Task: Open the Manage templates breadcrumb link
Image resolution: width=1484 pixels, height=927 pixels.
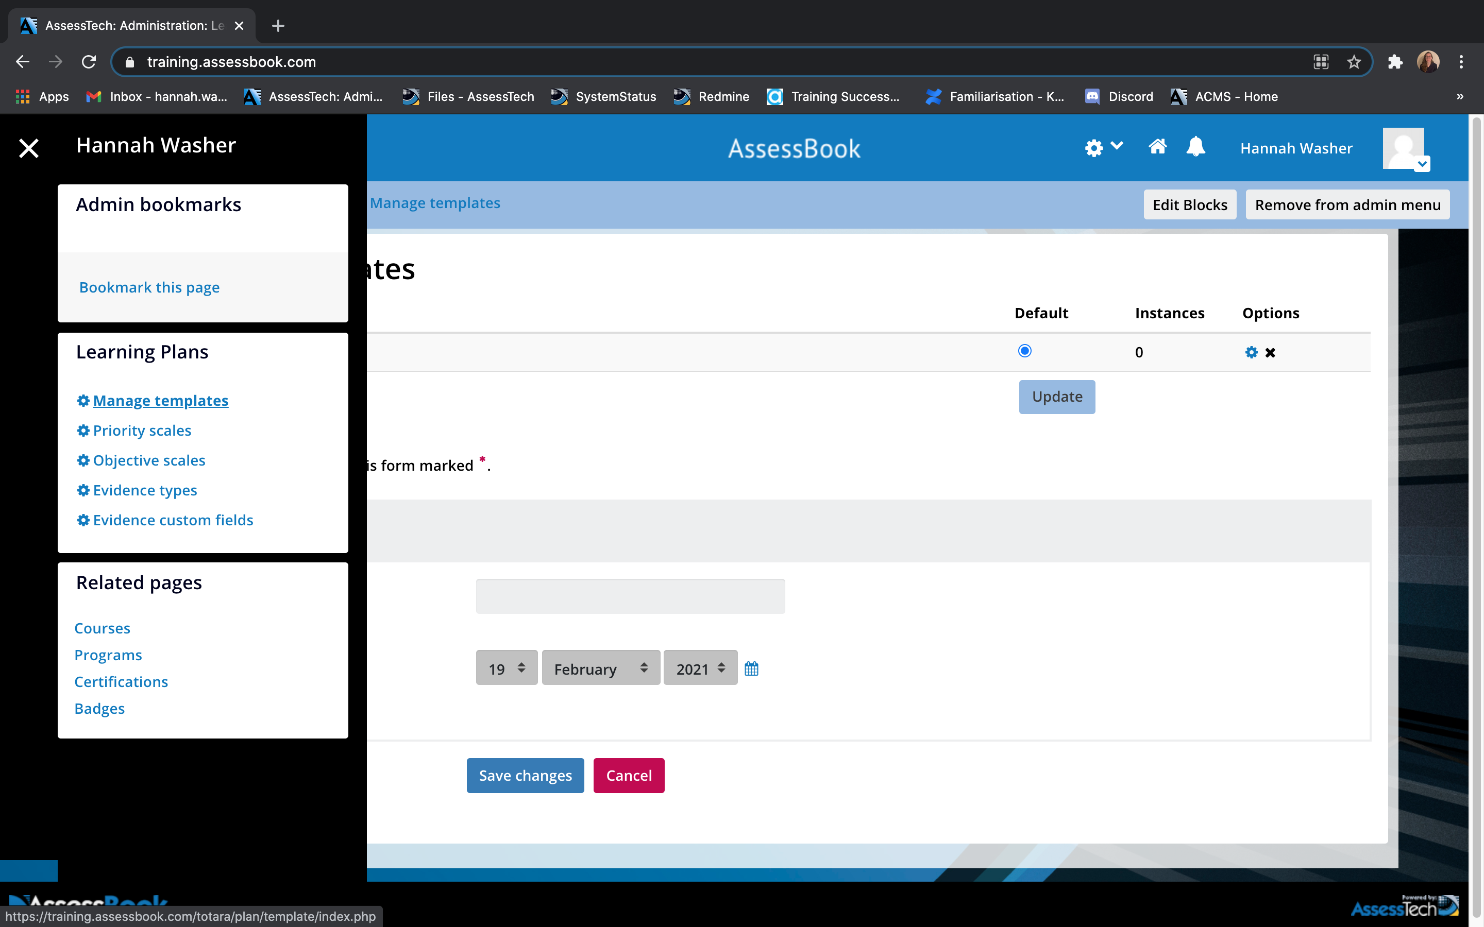Action: point(435,203)
